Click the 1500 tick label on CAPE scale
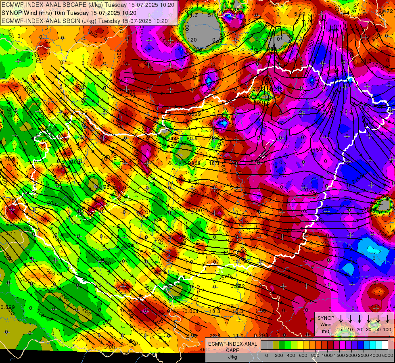Viewport: 395px width, 363px height. (x=339, y=355)
